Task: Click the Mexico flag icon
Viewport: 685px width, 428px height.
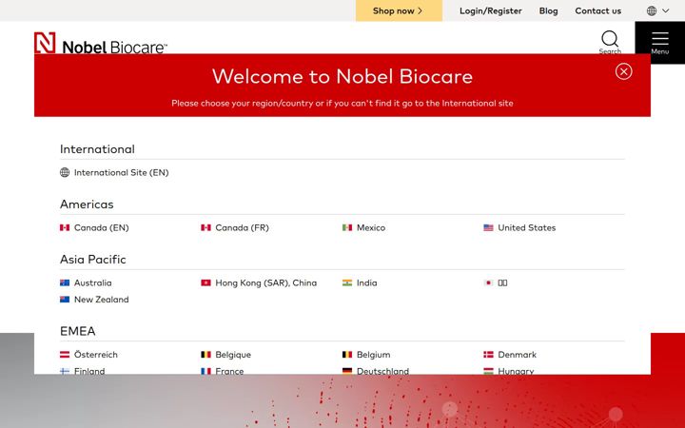Action: pos(347,227)
